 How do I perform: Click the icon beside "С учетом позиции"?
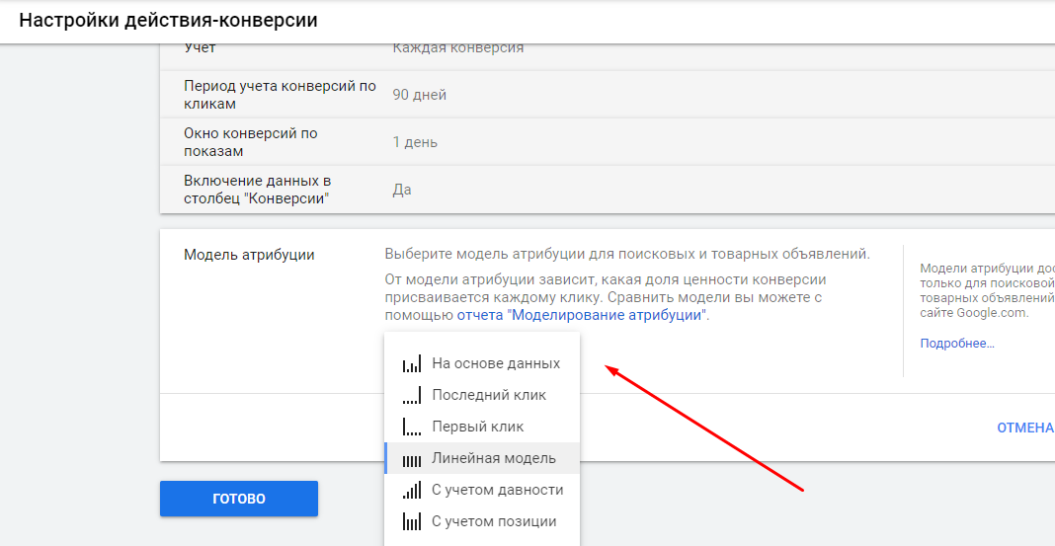coord(412,522)
